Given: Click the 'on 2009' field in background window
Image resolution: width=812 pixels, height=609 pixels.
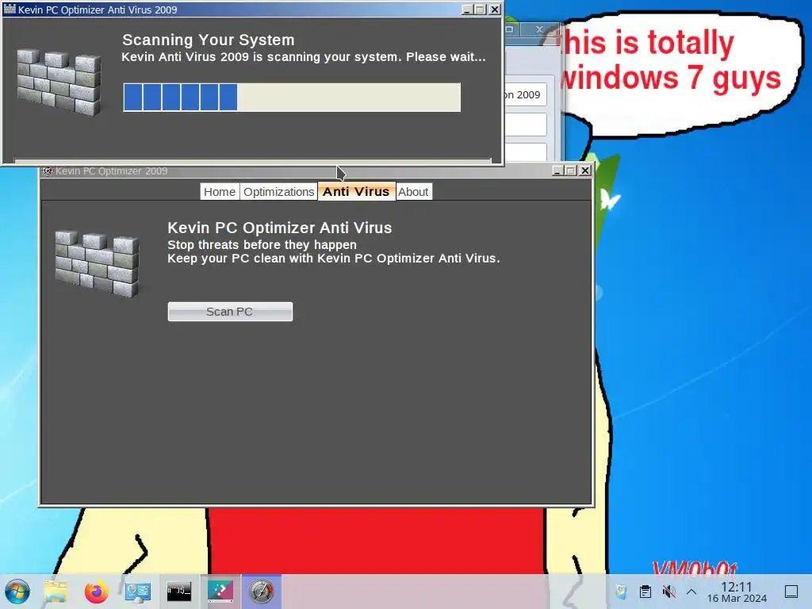Looking at the screenshot, I should tap(526, 95).
